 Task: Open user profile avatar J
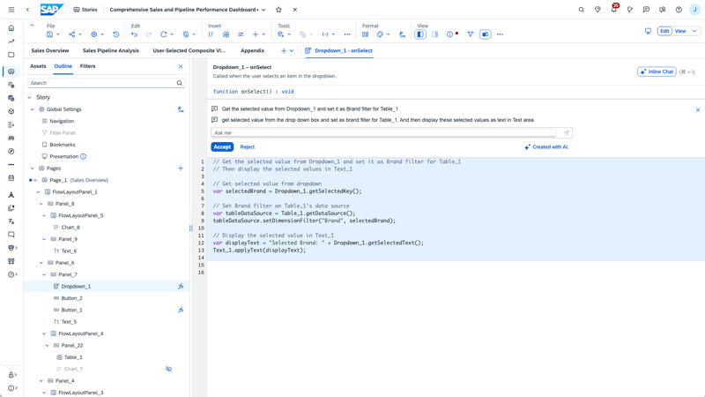tap(694, 10)
